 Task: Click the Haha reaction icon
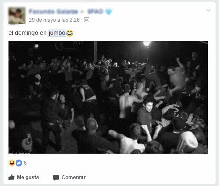pyautogui.click(x=12, y=163)
